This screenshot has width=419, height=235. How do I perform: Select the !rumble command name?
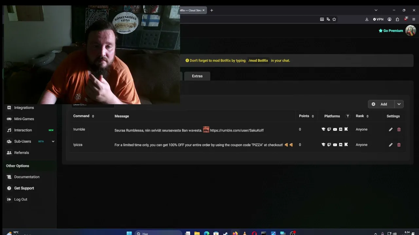[79, 130]
